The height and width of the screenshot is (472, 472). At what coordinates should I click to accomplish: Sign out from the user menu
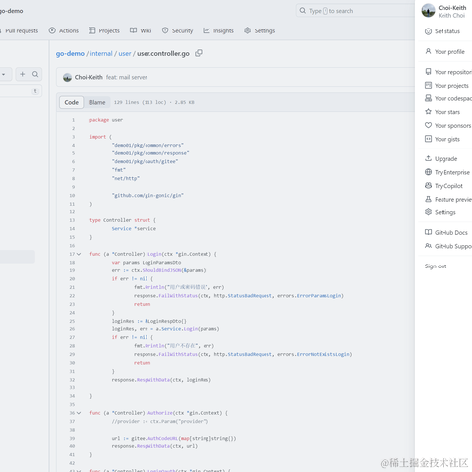(x=436, y=266)
